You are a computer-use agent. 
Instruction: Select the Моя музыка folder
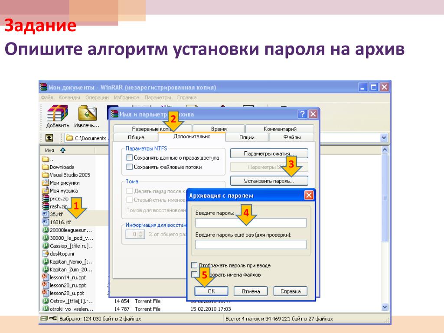[60, 191]
